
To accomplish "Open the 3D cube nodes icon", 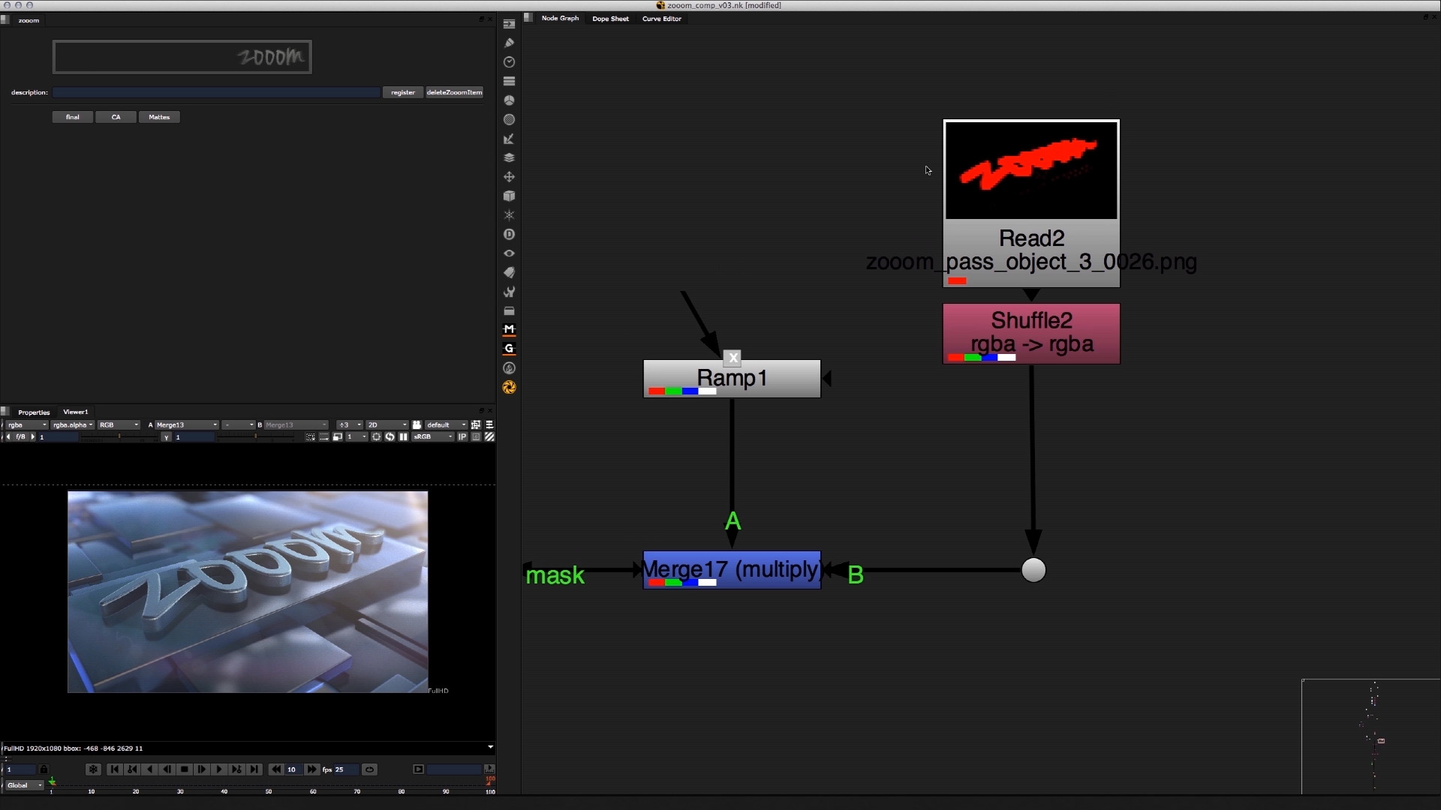I will 509,196.
